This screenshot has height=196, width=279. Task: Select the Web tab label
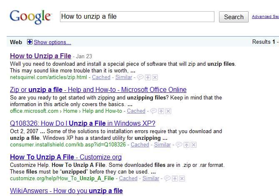[x=16, y=42]
